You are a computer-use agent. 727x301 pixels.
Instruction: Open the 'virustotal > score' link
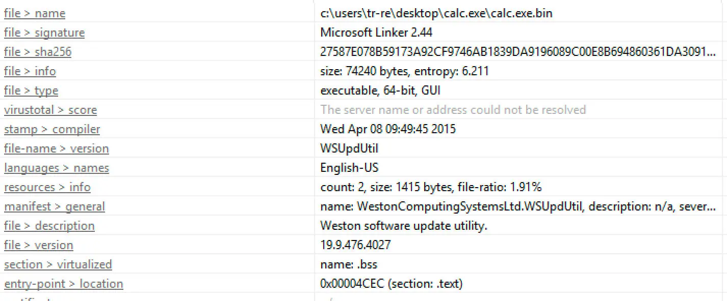50,110
